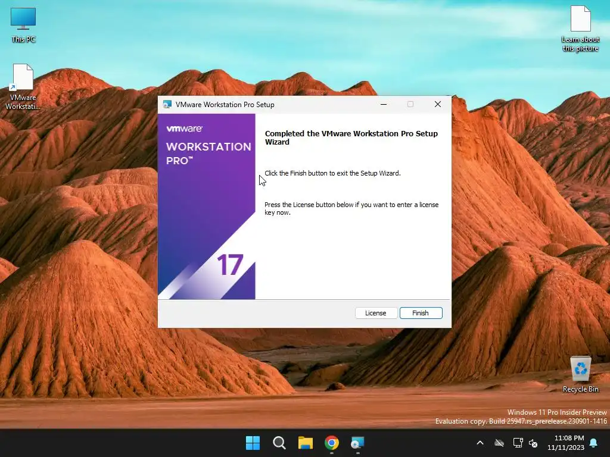Click the VMware Setup title bar icon
Screen dimensions: 610x457
point(167,105)
